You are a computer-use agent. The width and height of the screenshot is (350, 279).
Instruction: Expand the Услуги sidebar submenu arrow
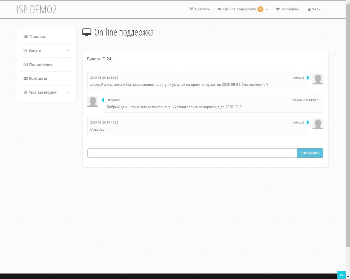(x=68, y=51)
